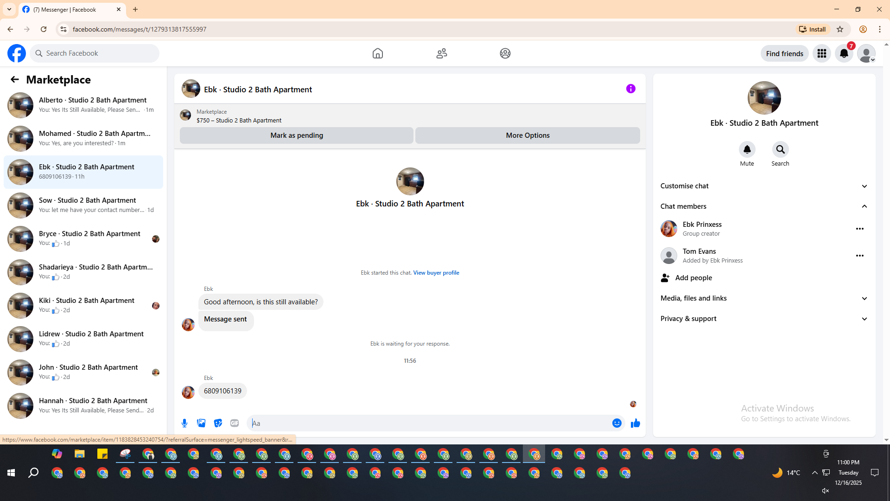The height and width of the screenshot is (501, 890).
Task: Click Tom Evans in chat members
Action: tap(699, 251)
